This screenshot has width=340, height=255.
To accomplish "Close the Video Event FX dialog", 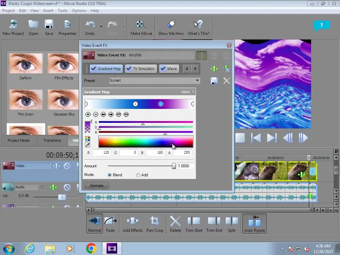I will 229,45.
